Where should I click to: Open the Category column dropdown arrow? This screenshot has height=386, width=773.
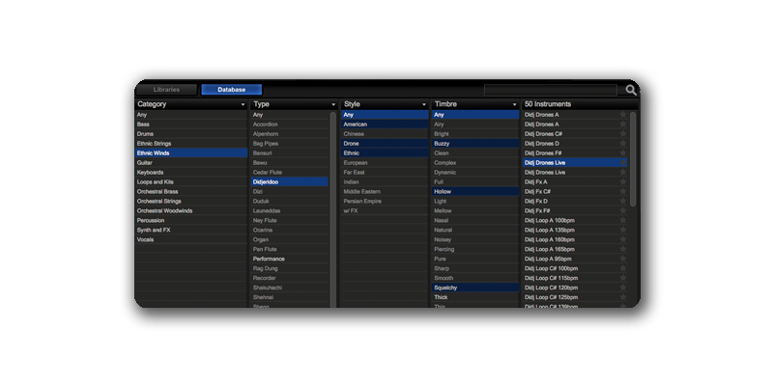point(242,104)
